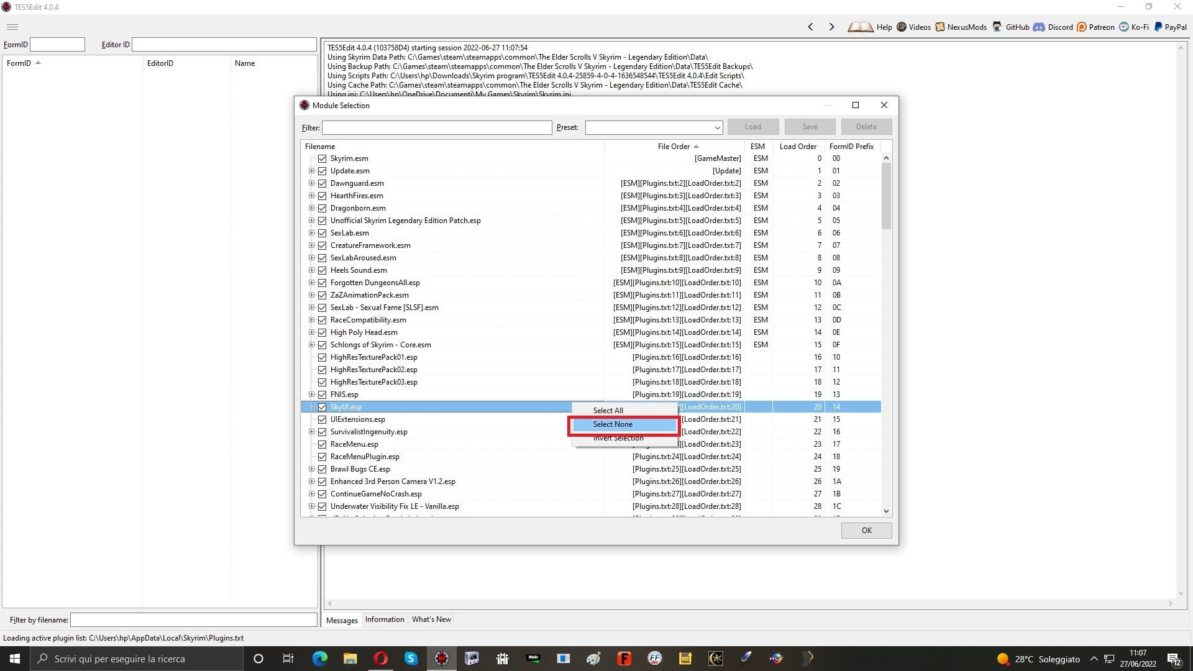Open the PayPal donation link
Viewport: 1193px width, 671px height.
1170,27
